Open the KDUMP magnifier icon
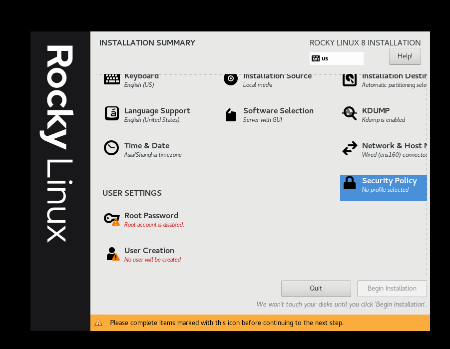The image size is (450, 349). pos(350,114)
